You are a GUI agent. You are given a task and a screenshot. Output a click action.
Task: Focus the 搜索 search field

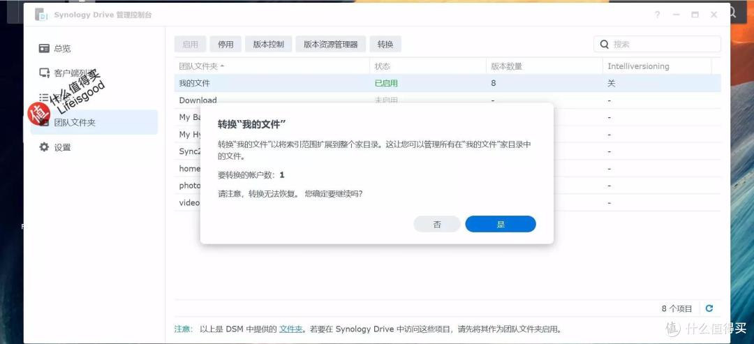[658, 44]
